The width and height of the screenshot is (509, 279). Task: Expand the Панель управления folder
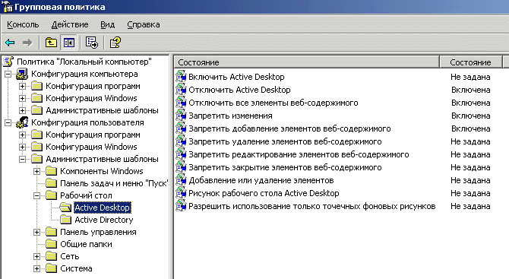36,232
